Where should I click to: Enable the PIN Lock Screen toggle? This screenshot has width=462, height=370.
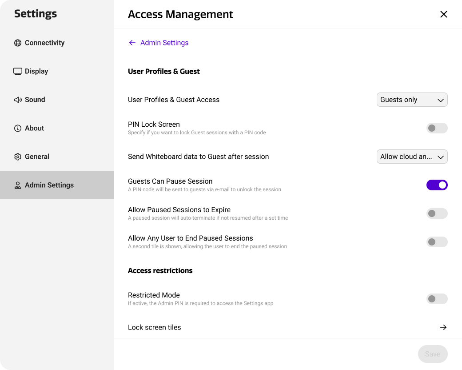click(x=437, y=128)
